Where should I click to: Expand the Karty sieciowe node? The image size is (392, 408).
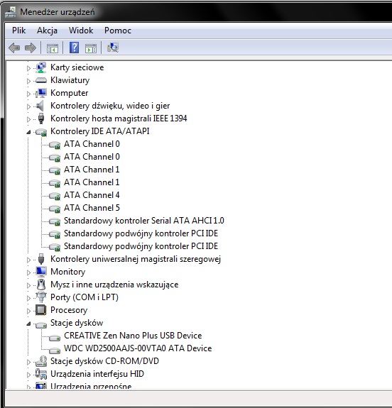pos(28,68)
